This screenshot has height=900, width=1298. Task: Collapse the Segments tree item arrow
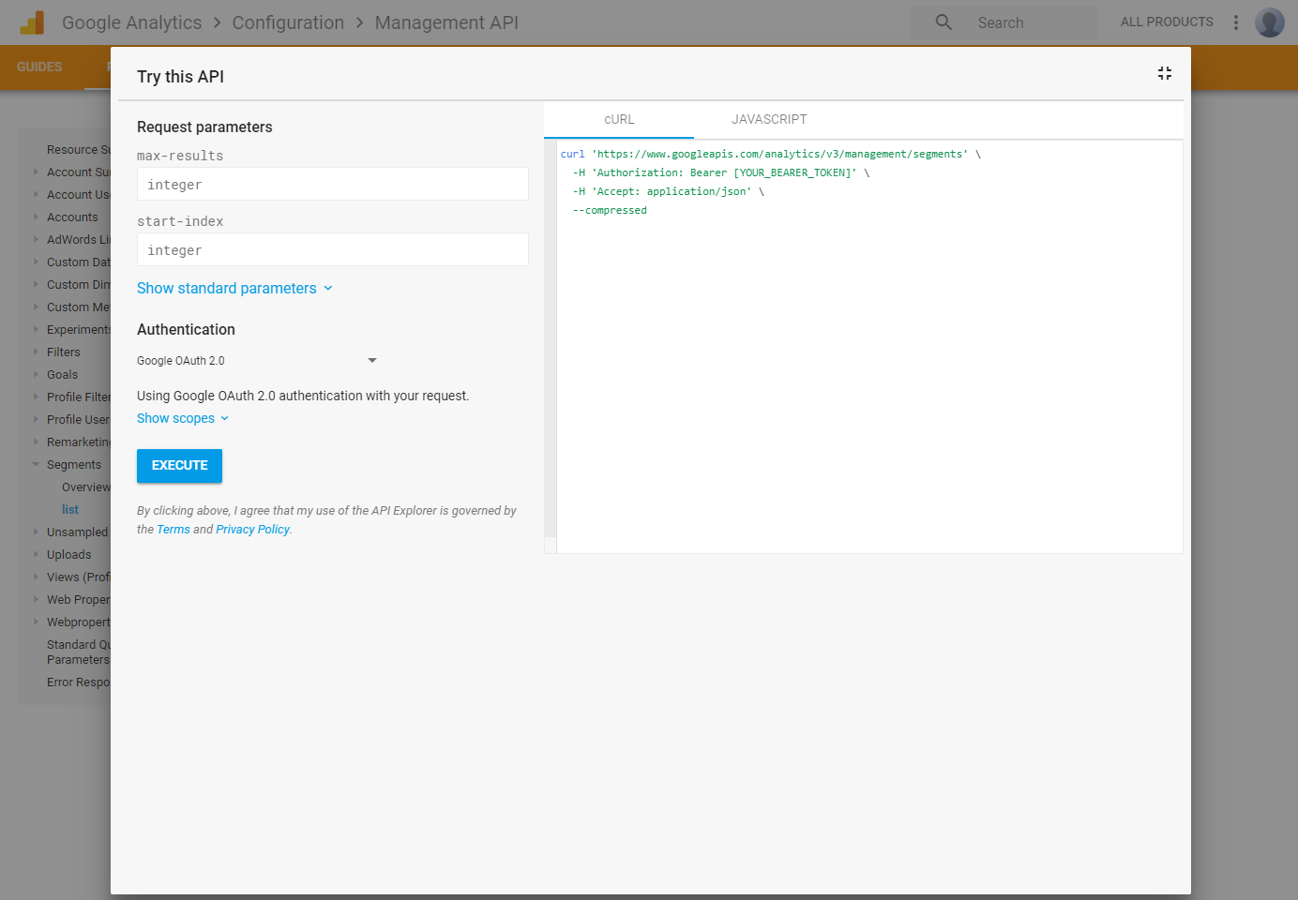pos(36,464)
